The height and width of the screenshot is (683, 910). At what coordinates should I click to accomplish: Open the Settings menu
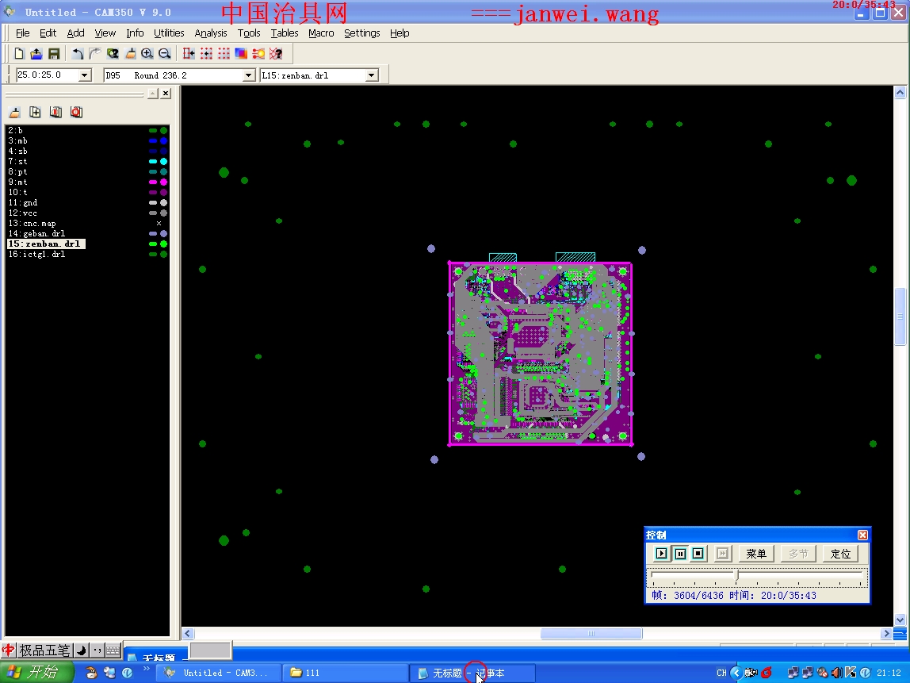(x=362, y=33)
